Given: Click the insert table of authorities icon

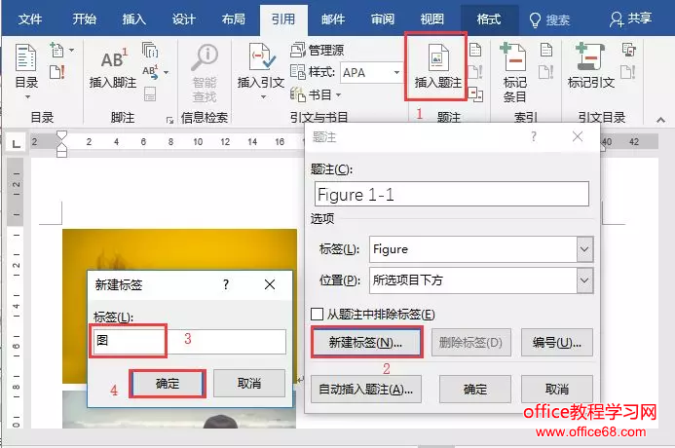Looking at the screenshot, I should point(629,50).
